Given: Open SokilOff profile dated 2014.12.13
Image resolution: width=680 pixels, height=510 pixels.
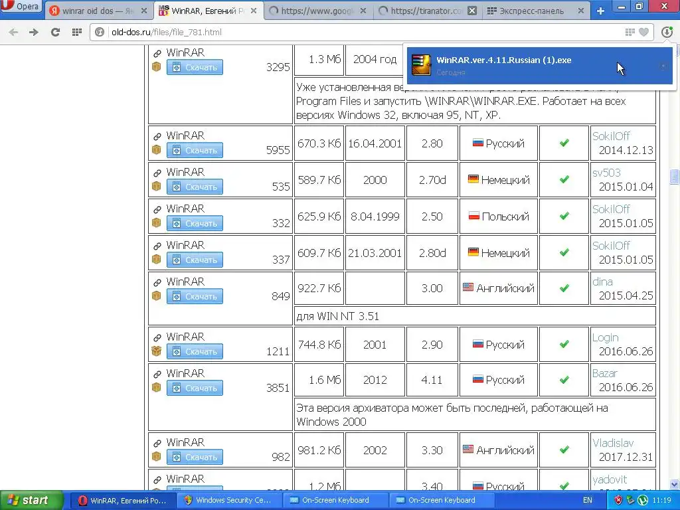Looking at the screenshot, I should [611, 136].
